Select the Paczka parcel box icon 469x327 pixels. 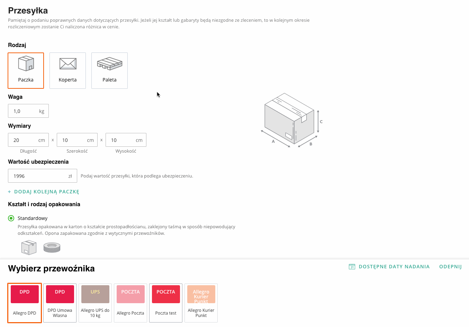(26, 64)
